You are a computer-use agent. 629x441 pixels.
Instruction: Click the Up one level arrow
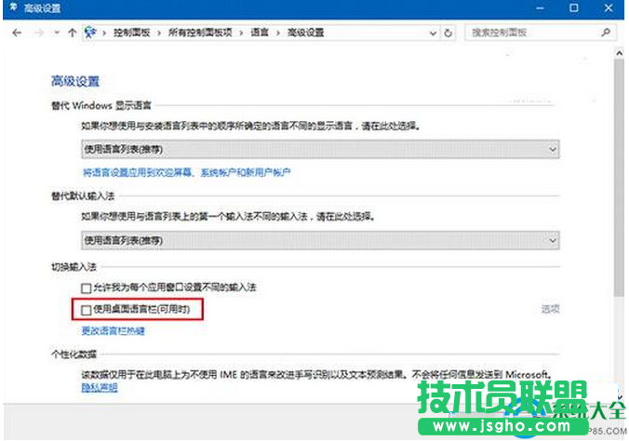[72, 33]
